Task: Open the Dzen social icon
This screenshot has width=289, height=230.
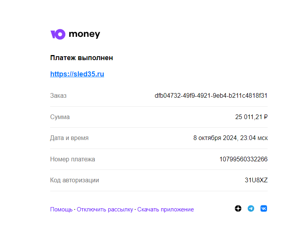Action: tap(238, 209)
